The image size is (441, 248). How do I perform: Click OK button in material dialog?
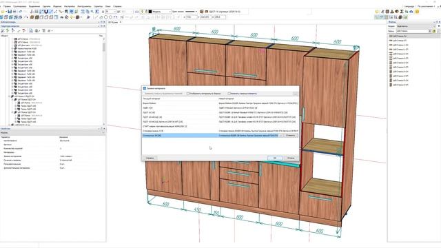click(x=274, y=158)
